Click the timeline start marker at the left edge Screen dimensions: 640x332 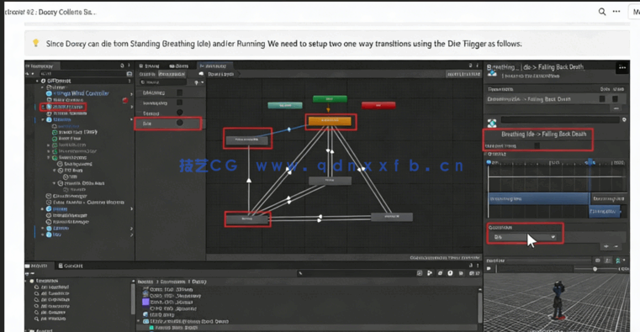pyautogui.click(x=489, y=162)
